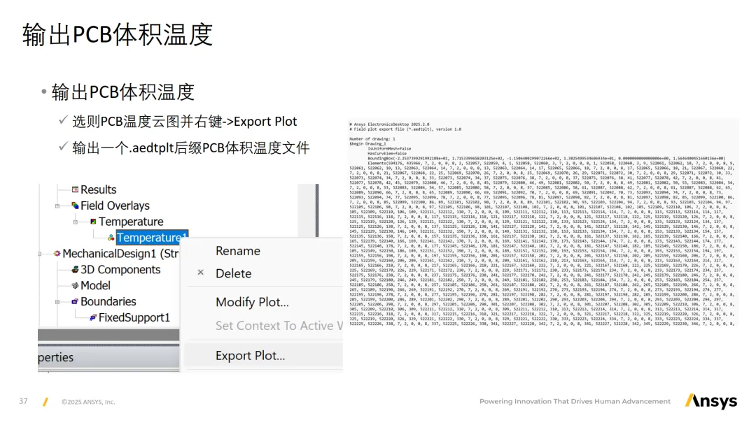This screenshot has height=425, width=756.
Task: Select the Model tree item
Action: click(x=95, y=285)
